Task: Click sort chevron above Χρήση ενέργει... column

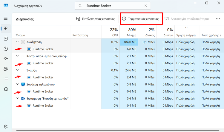Action: coord(186,28)
